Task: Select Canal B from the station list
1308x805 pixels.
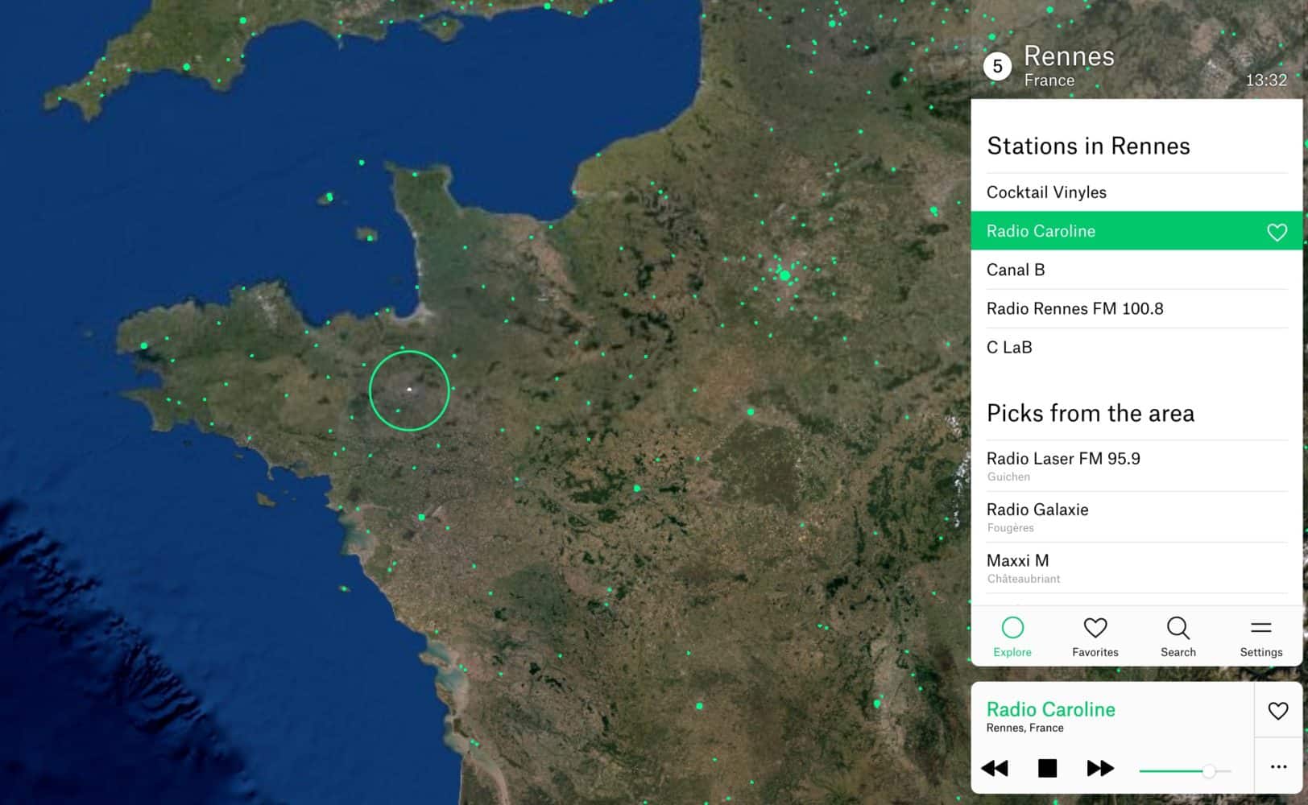Action: pos(1016,270)
